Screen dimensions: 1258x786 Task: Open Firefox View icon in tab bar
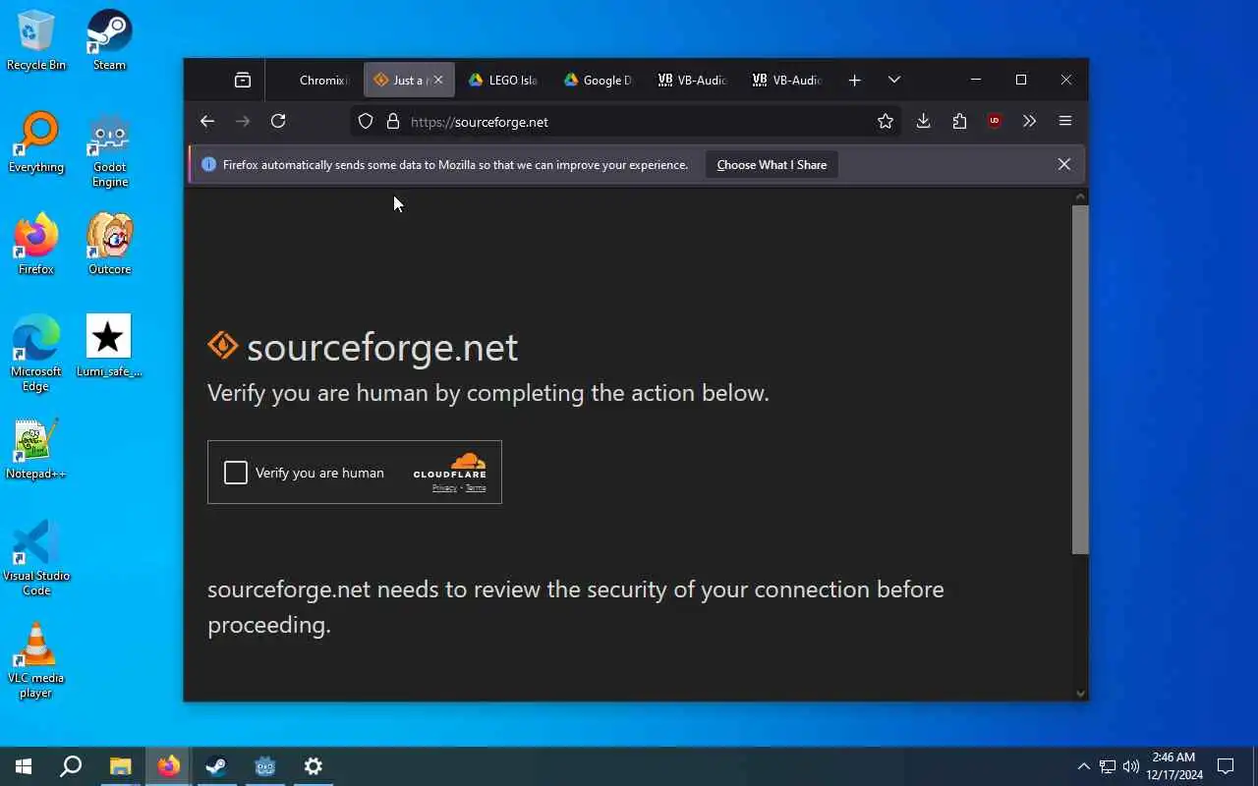[x=243, y=81]
